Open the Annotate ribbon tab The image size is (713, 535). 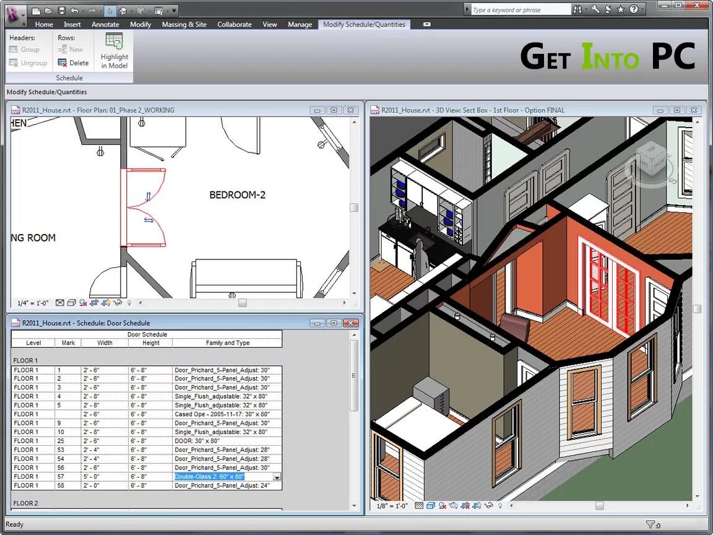105,25
